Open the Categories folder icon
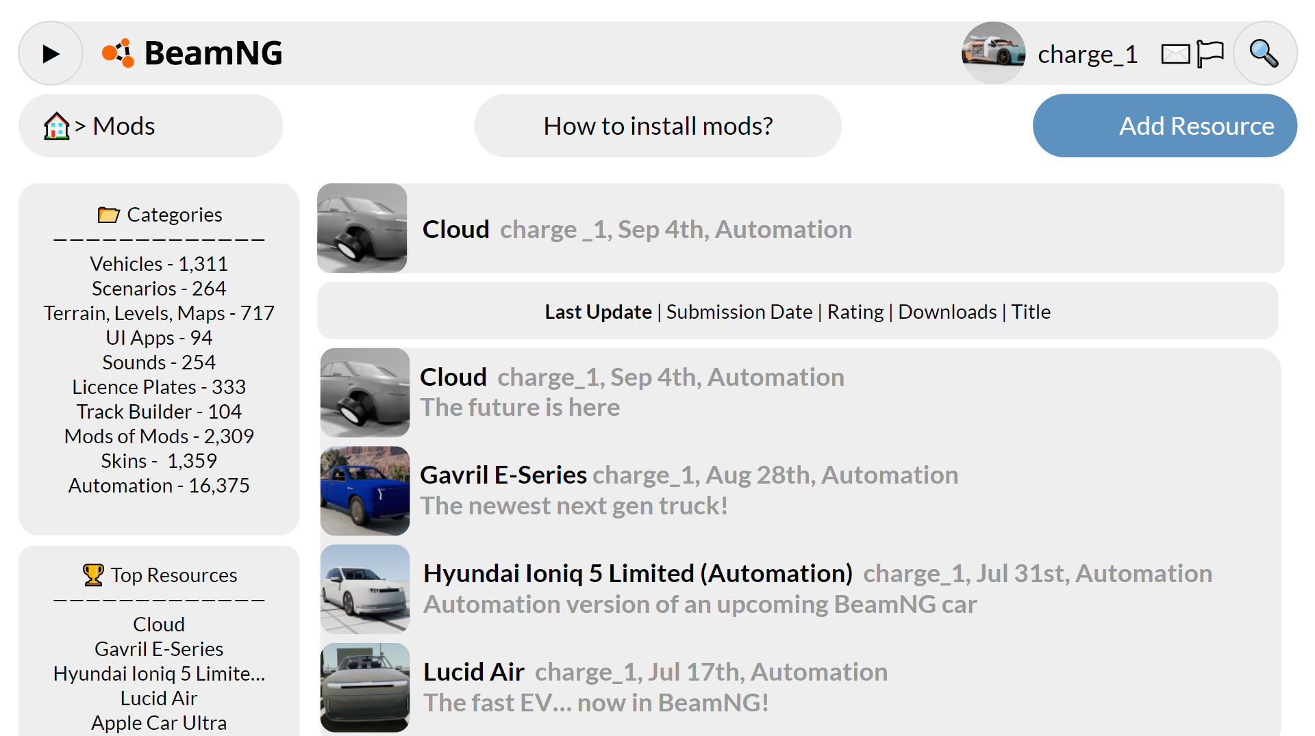This screenshot has width=1315, height=736. pyautogui.click(x=108, y=215)
